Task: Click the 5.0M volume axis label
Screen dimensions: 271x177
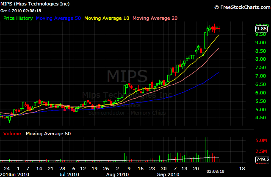Action: click(261, 140)
